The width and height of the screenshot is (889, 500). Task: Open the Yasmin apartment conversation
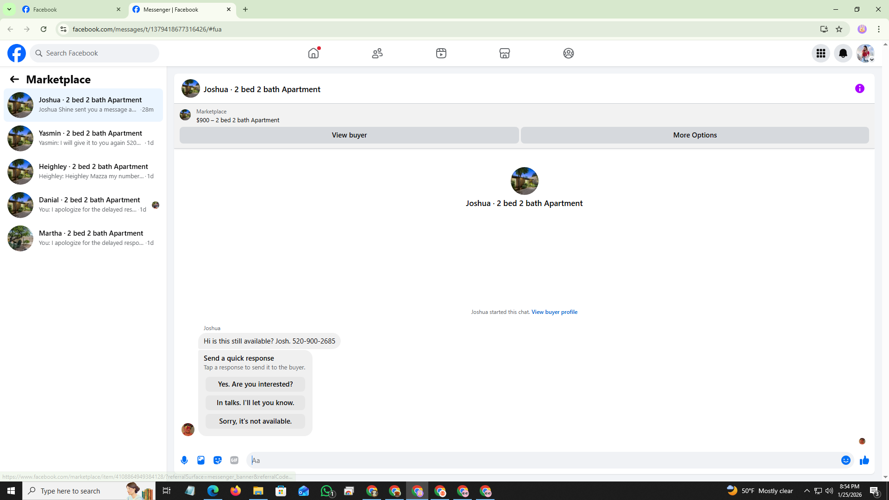click(x=83, y=138)
